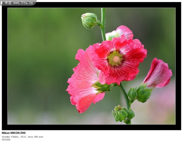Open the www.5tu.cn watermark link
The width and height of the screenshot is (183, 144).
[23, 3]
